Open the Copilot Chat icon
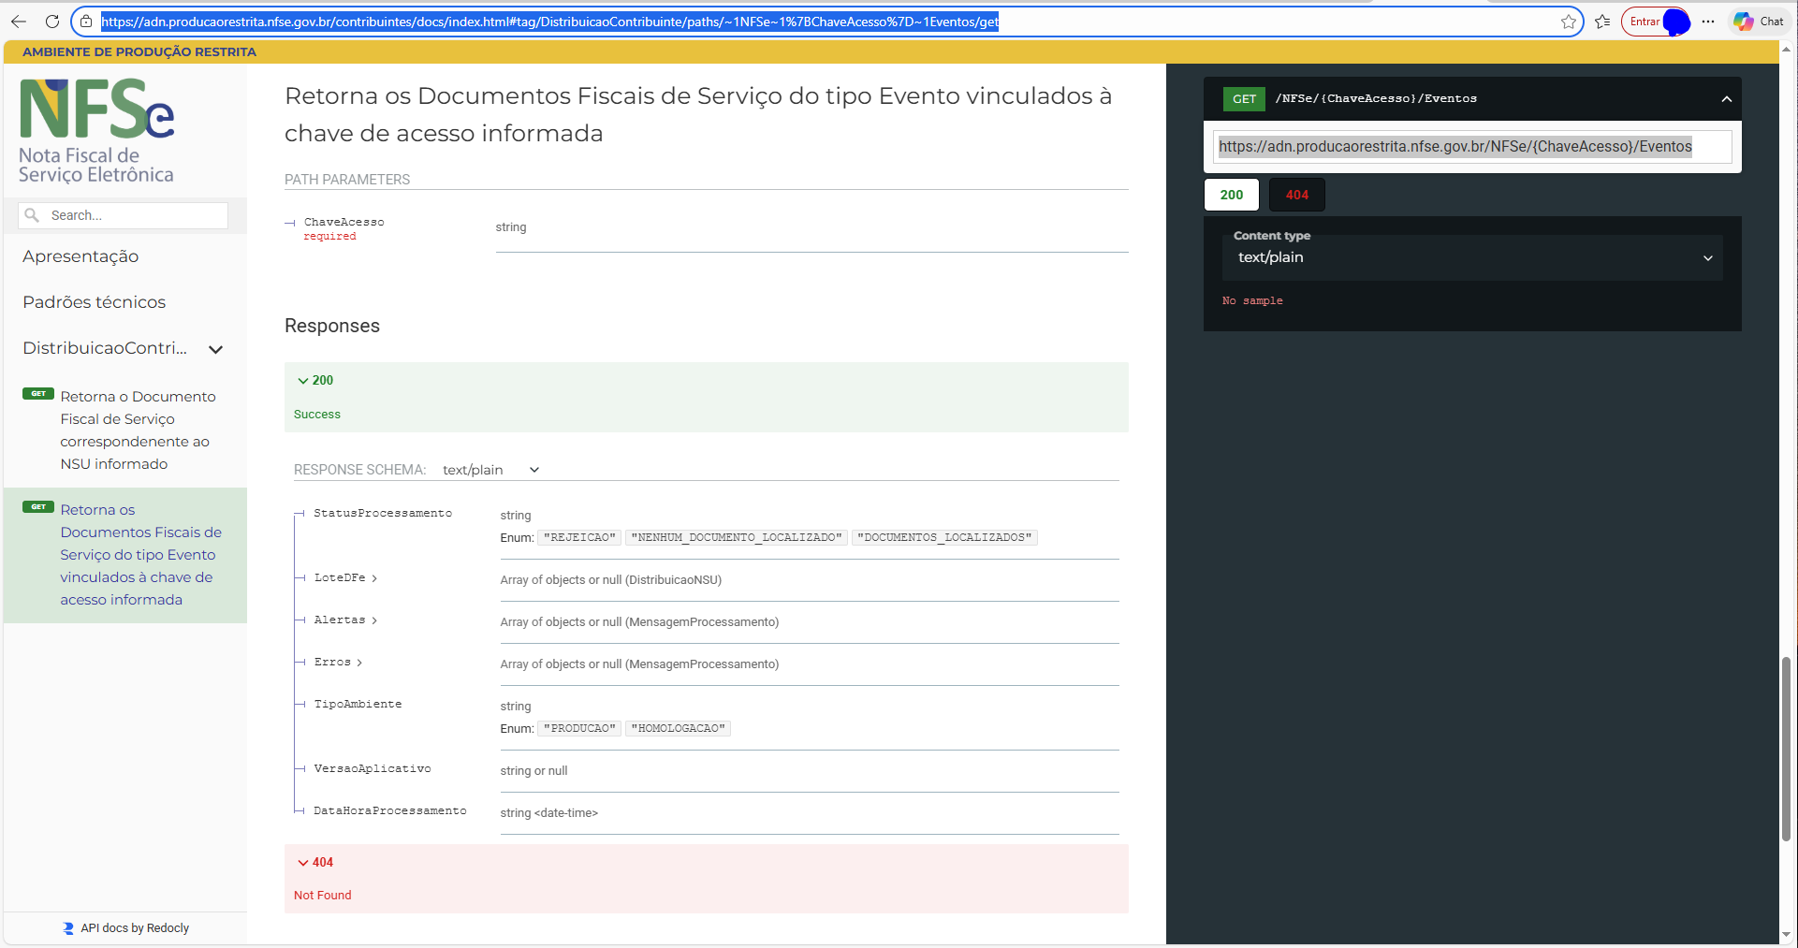Viewport: 1798px width, 948px height. 1759,22
